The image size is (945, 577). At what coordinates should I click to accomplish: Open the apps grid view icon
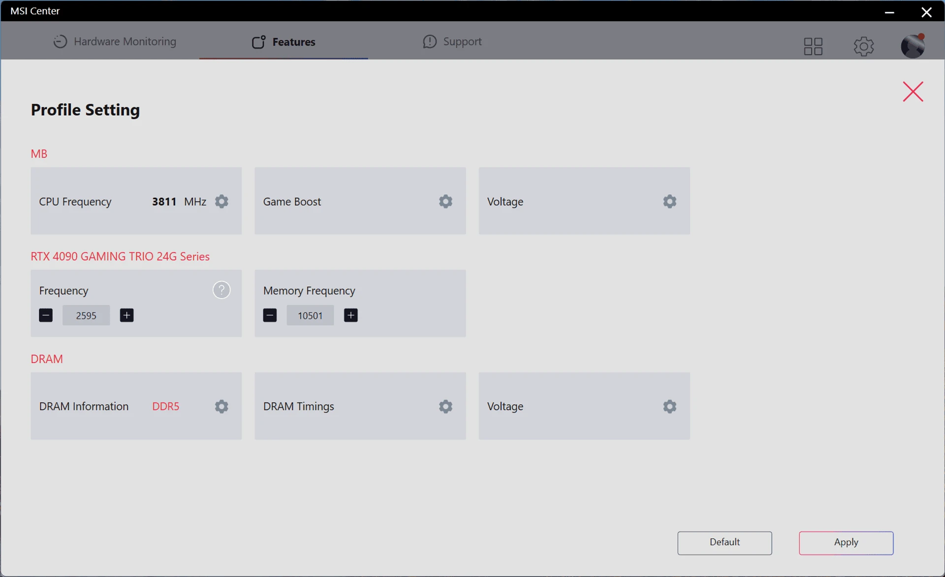[x=813, y=46]
